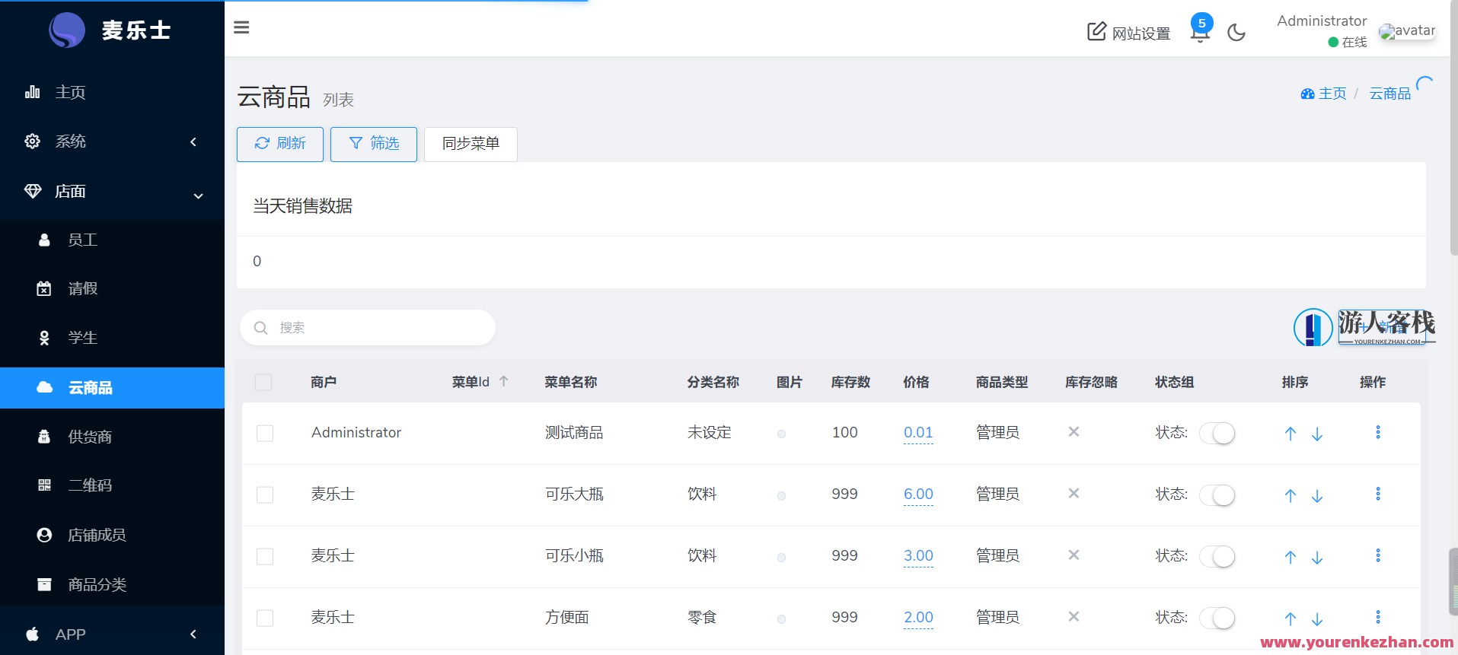Click the 同步菜单 button
The height and width of the screenshot is (655, 1458).
(x=471, y=144)
